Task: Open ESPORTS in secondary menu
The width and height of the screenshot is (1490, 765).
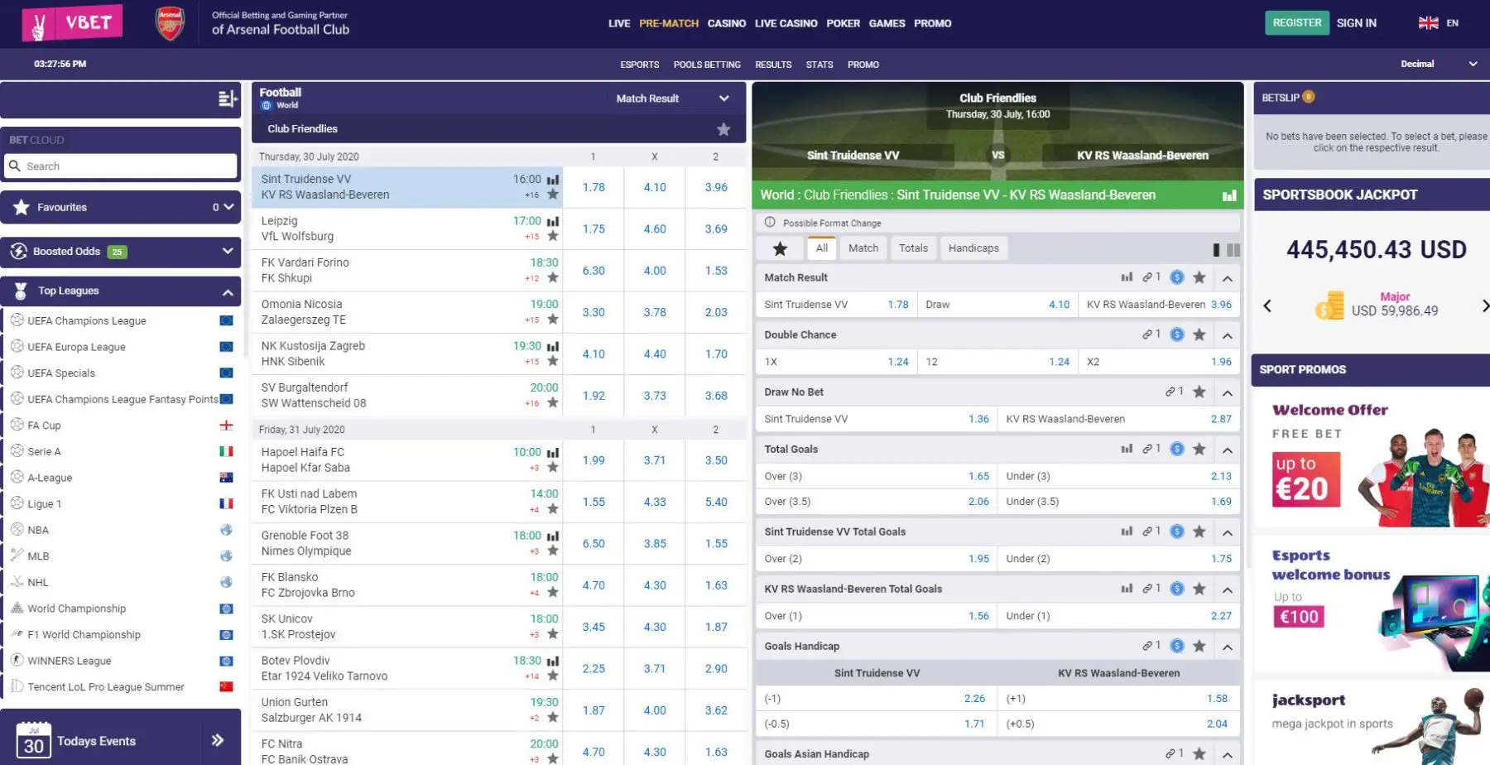Action: coord(640,65)
